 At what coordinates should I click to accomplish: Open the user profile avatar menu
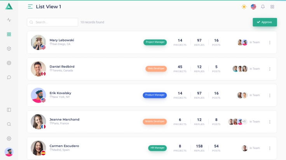[9, 152]
